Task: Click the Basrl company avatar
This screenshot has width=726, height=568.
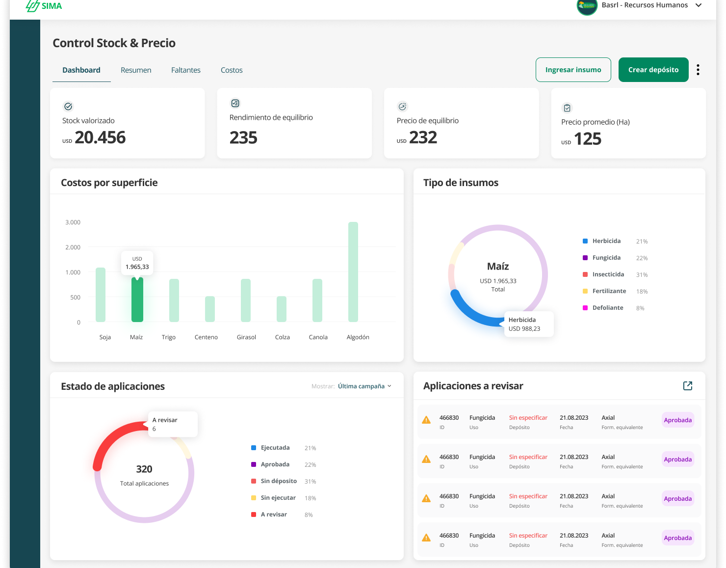Action: point(587,6)
